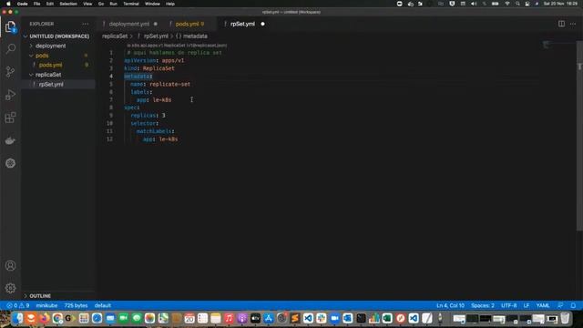Image resolution: width=583 pixels, height=328 pixels.
Task: Switch to the deployment.yml tab
Action: tap(129, 24)
